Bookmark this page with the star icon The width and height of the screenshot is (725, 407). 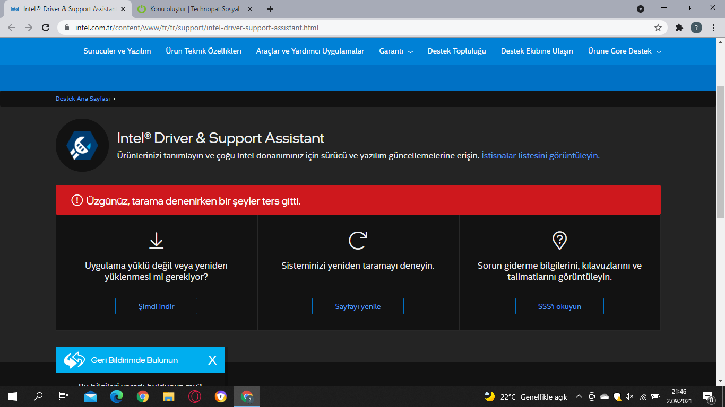[x=658, y=28]
